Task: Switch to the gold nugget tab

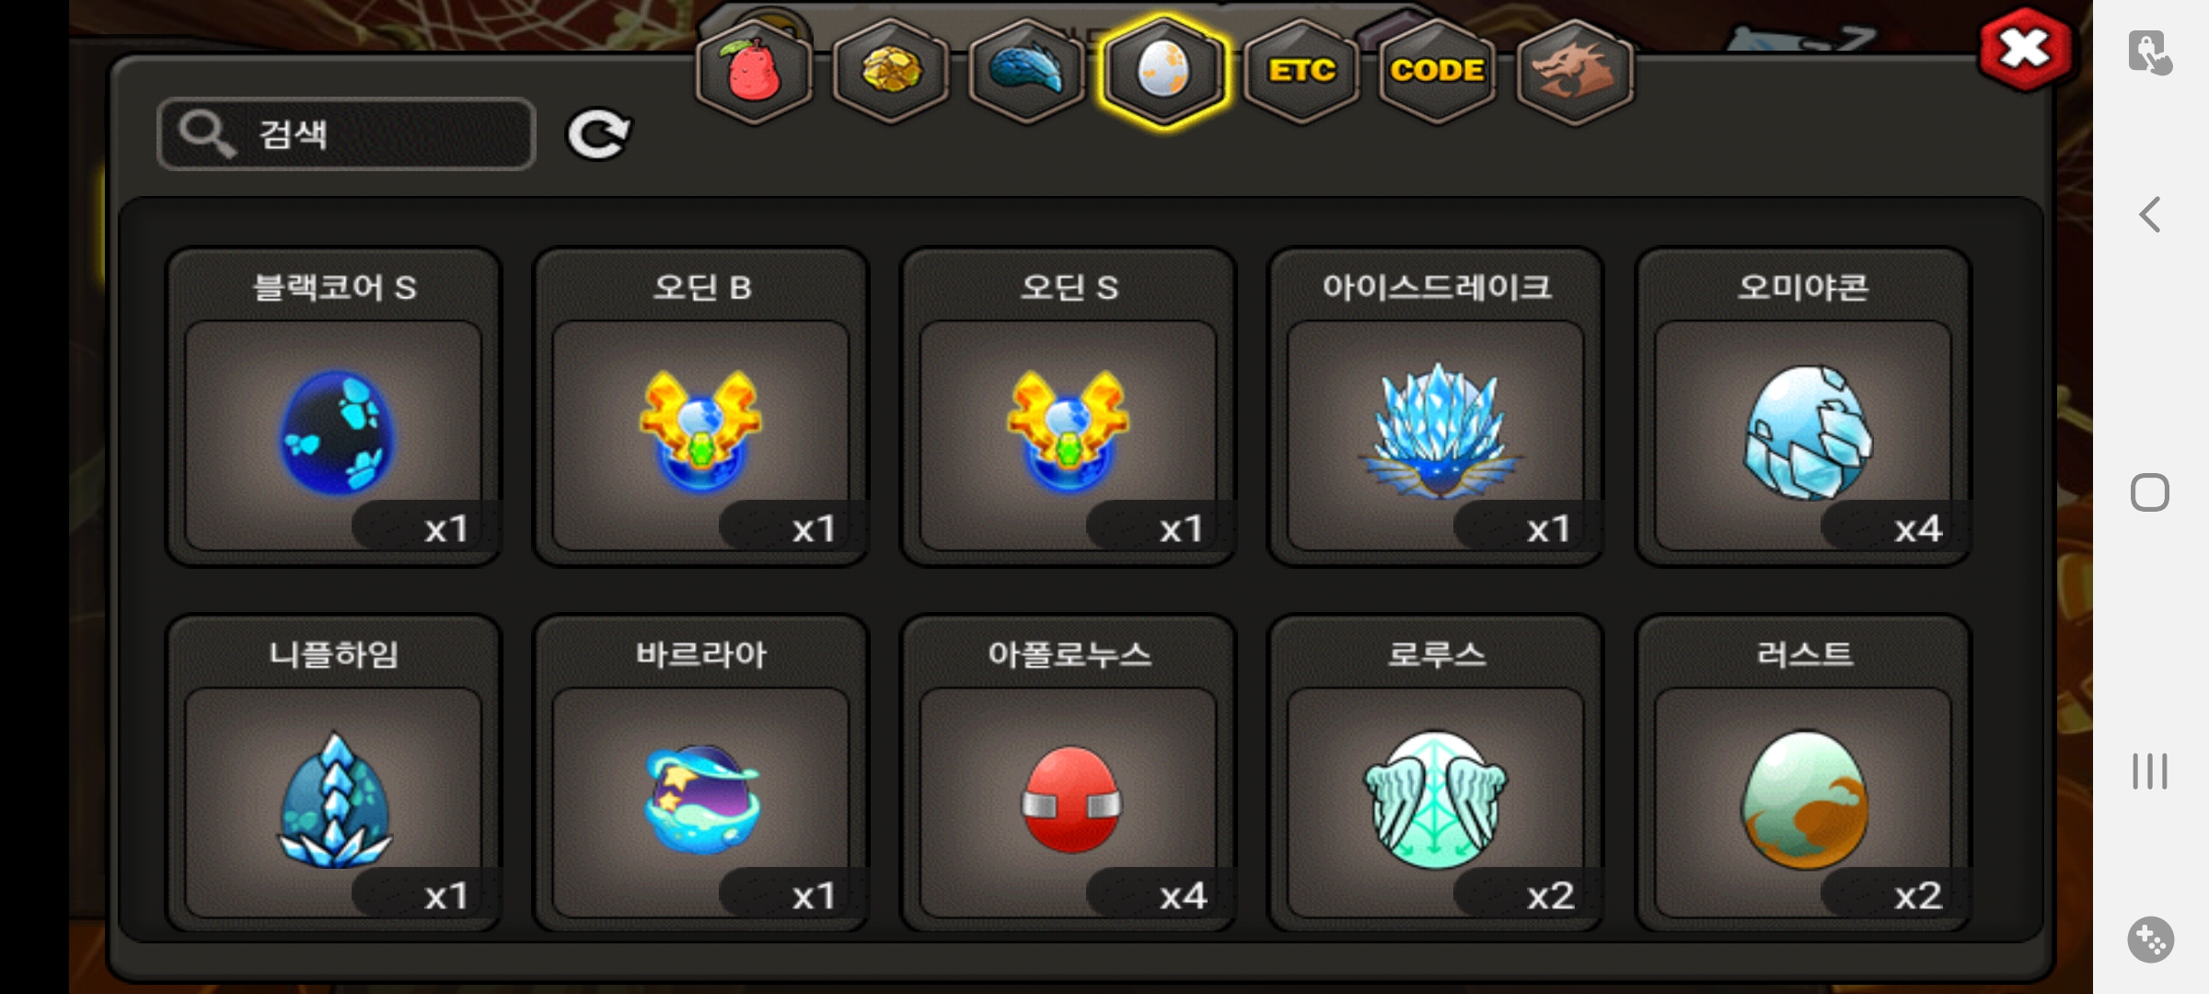Action: coord(890,71)
